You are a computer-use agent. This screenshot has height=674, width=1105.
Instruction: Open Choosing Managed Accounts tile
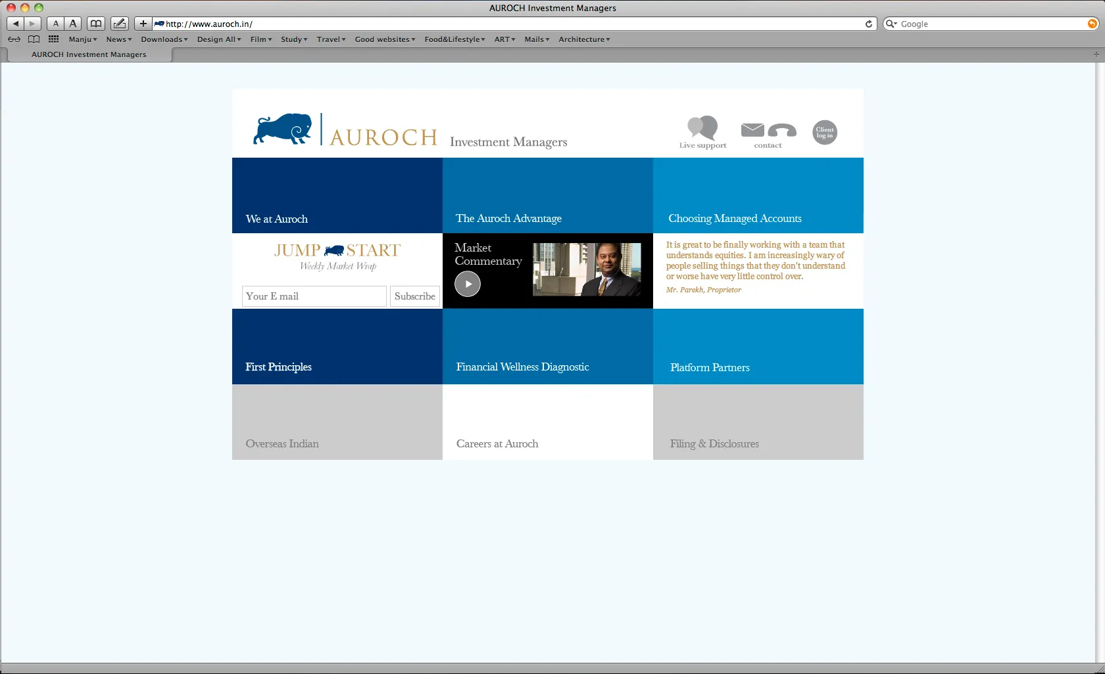758,195
